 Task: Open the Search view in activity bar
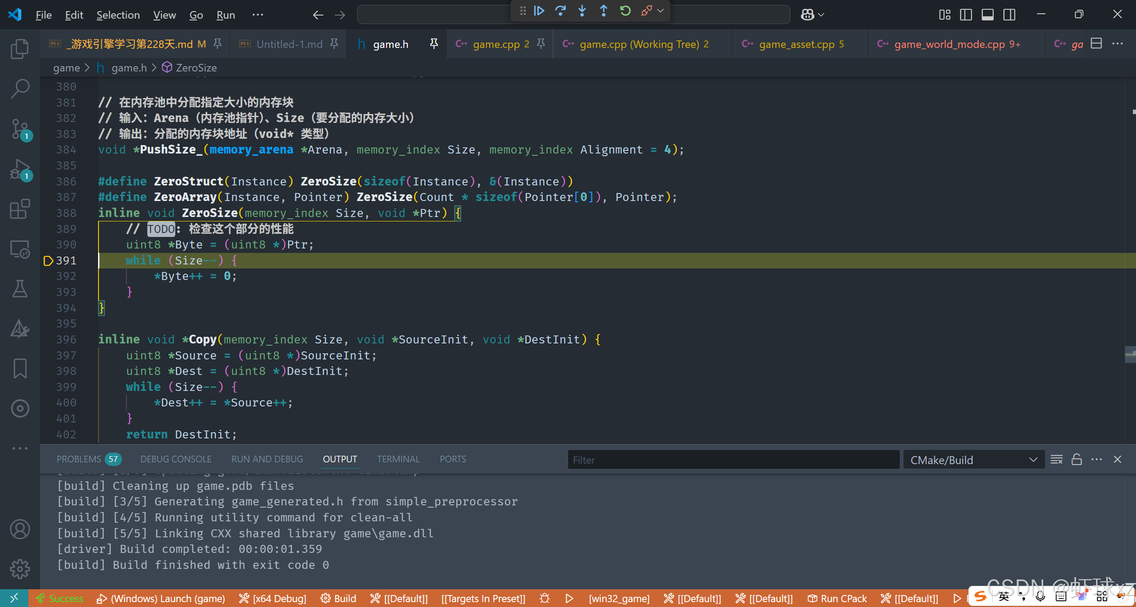tap(20, 88)
